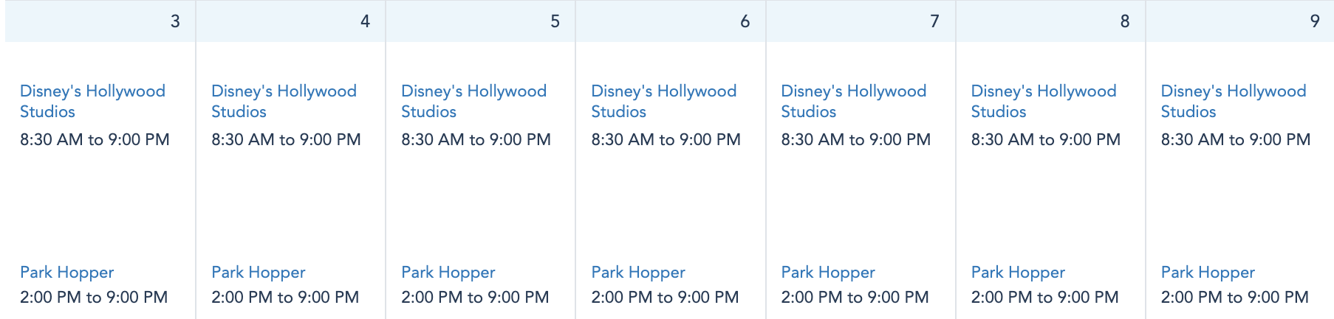Open Disney's Hollywood Studios for day 7
1334x319 pixels.
point(853,101)
